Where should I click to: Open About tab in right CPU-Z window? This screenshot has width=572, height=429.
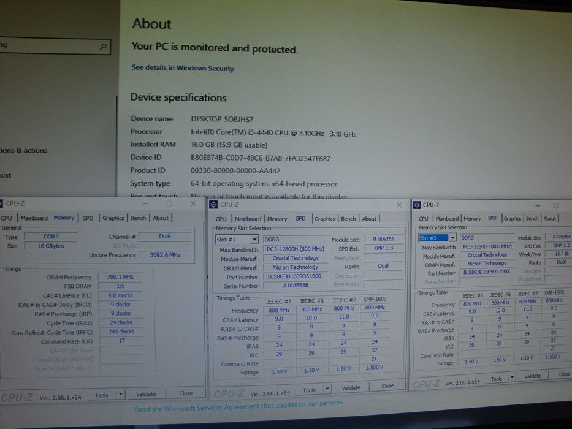(x=549, y=218)
